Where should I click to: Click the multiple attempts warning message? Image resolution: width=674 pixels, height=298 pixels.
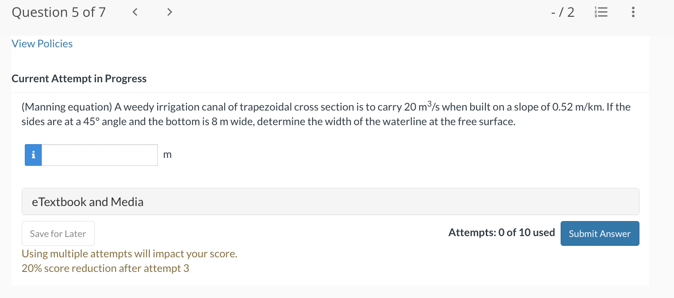(x=130, y=253)
